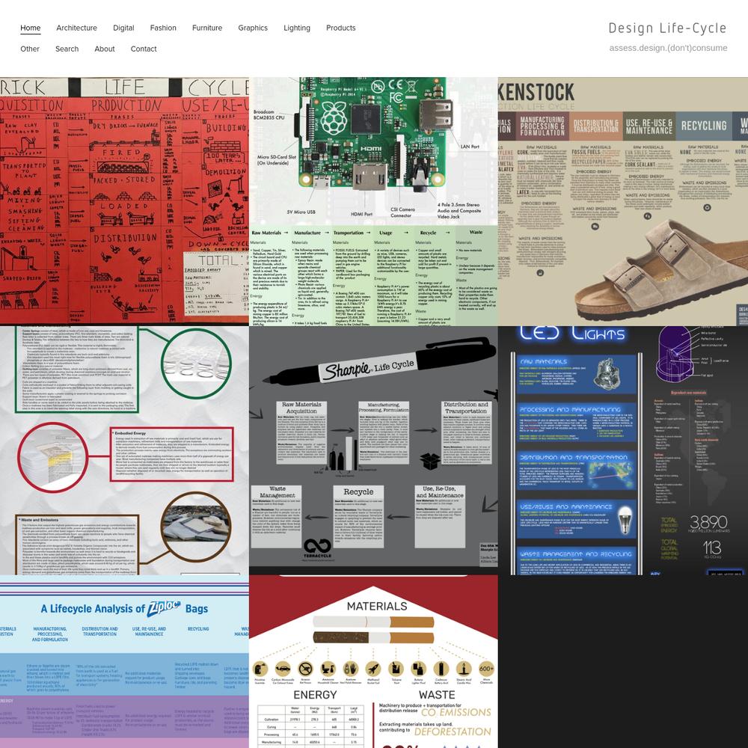Open the Ziploc Bags lifecycle analysis thumbnail
Screen dimensions: 748x748
[124, 662]
